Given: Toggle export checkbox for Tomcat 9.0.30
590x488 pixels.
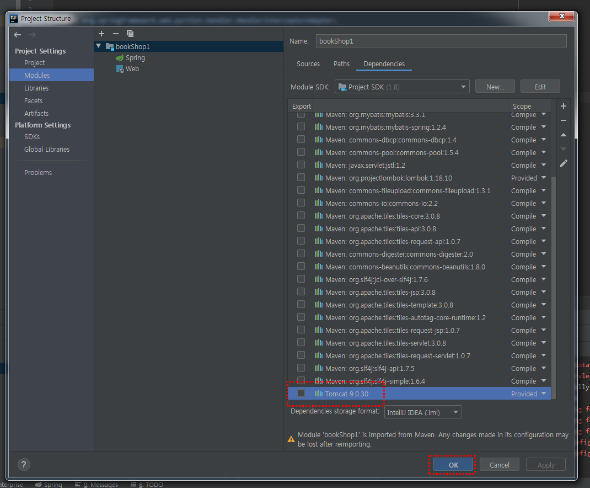Looking at the screenshot, I should (x=301, y=393).
